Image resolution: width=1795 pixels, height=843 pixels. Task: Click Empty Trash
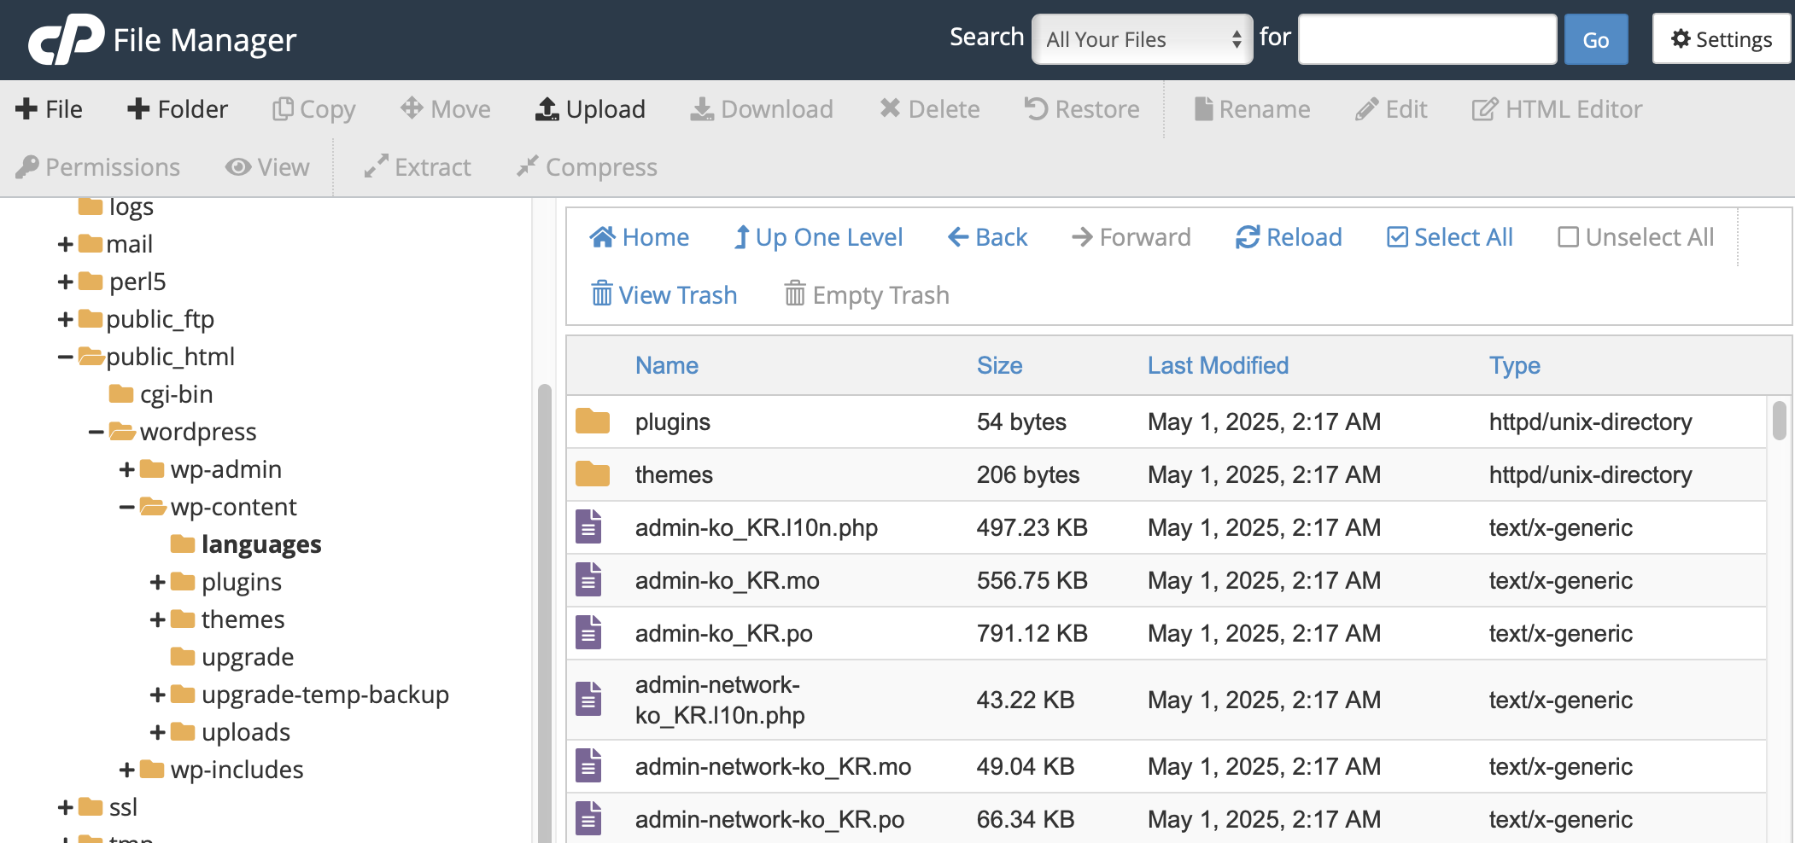point(866,295)
